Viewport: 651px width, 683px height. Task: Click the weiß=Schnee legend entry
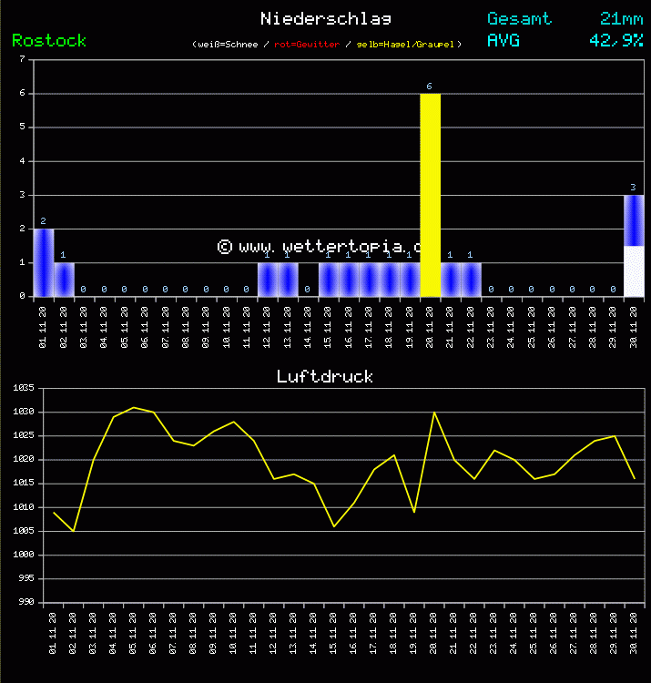(x=227, y=44)
